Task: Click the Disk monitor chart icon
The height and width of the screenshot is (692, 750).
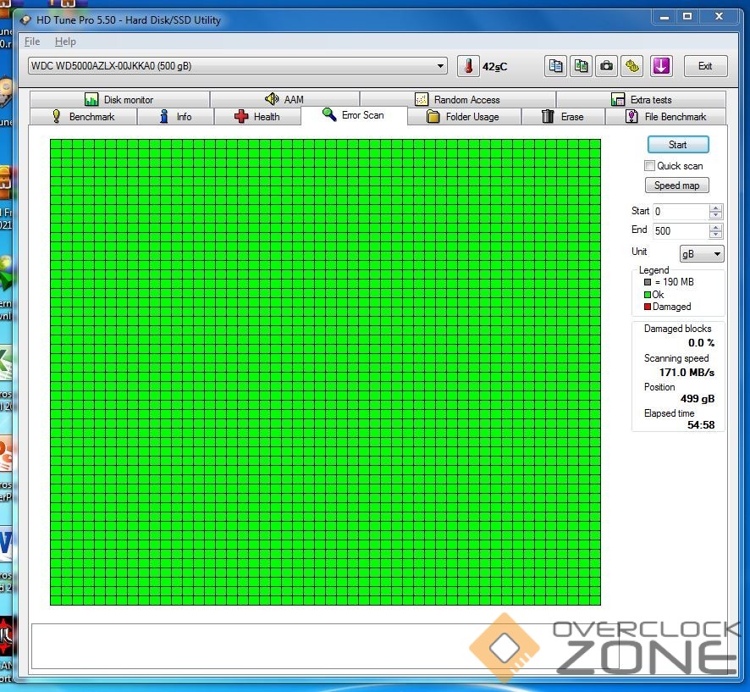Action: click(x=91, y=100)
